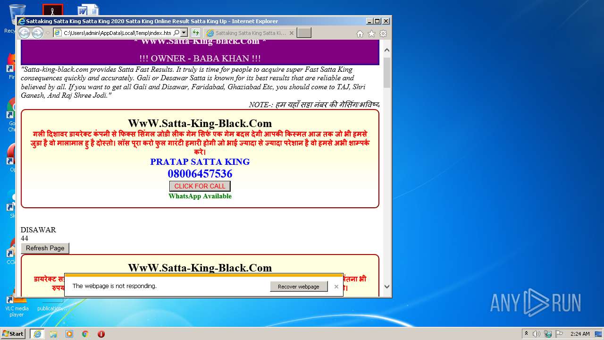
Task: Select the address bar file path
Action: click(x=117, y=33)
